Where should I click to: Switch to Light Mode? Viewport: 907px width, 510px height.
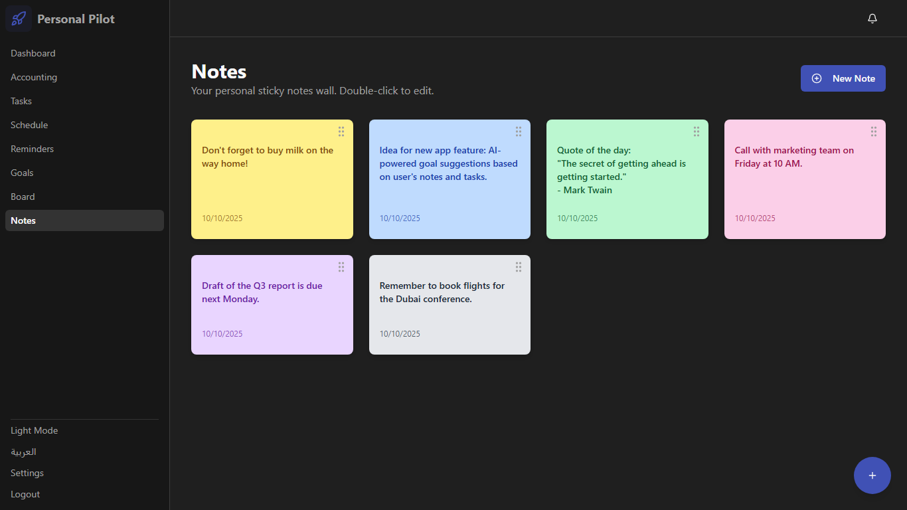tap(35, 430)
